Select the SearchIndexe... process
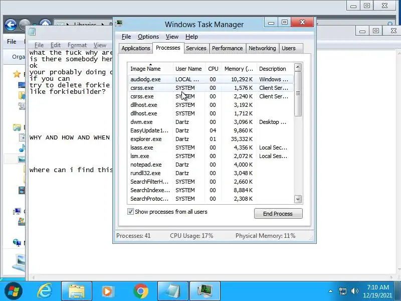401x301 pixels. 211,190
